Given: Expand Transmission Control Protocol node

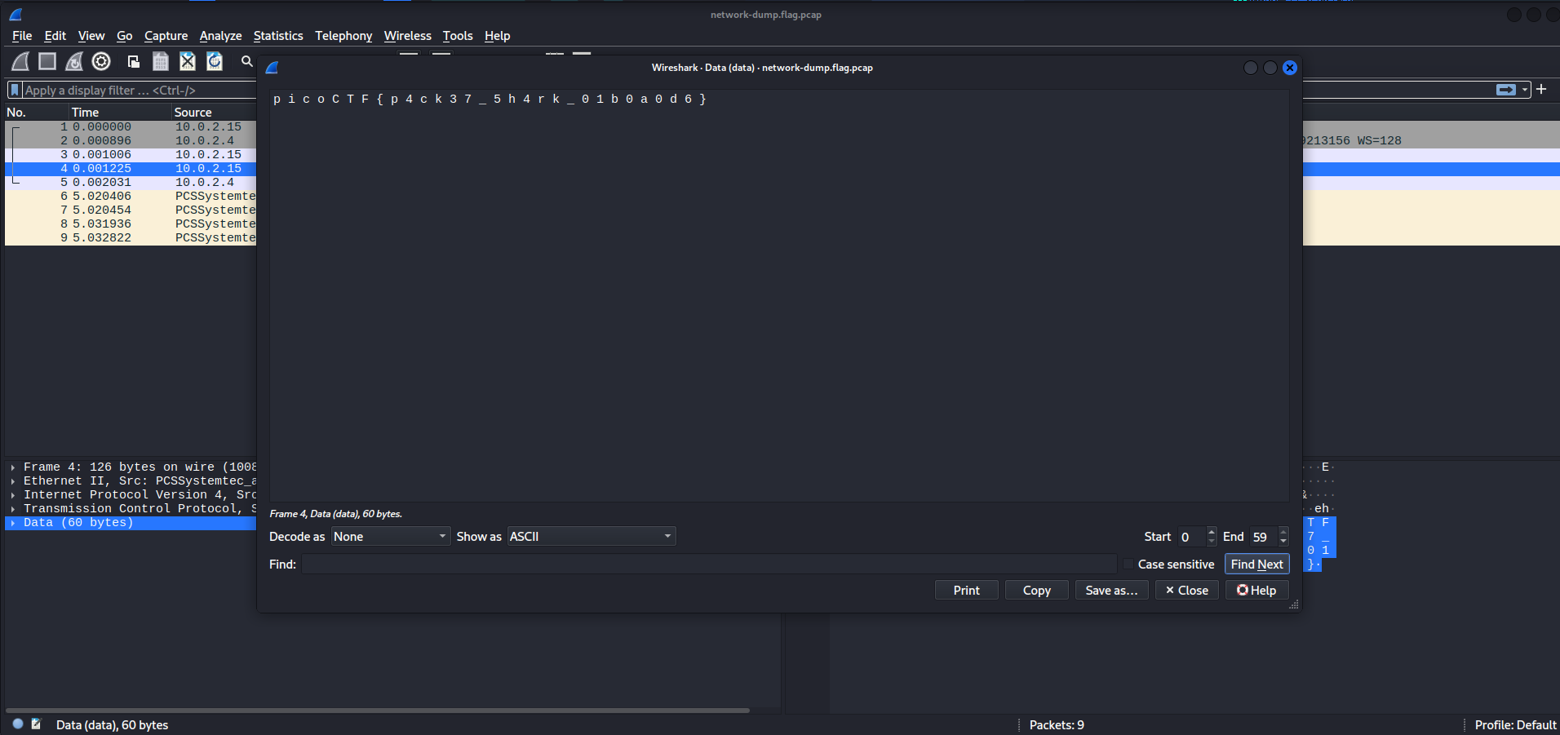Looking at the screenshot, I should pos(13,509).
